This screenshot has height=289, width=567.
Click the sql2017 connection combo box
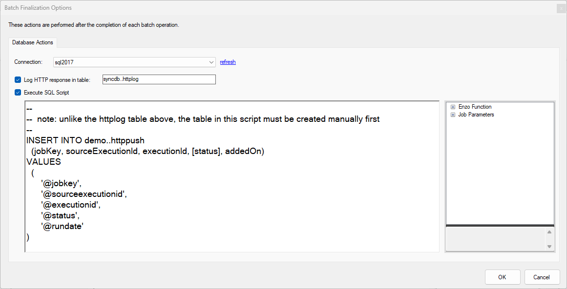pos(134,62)
